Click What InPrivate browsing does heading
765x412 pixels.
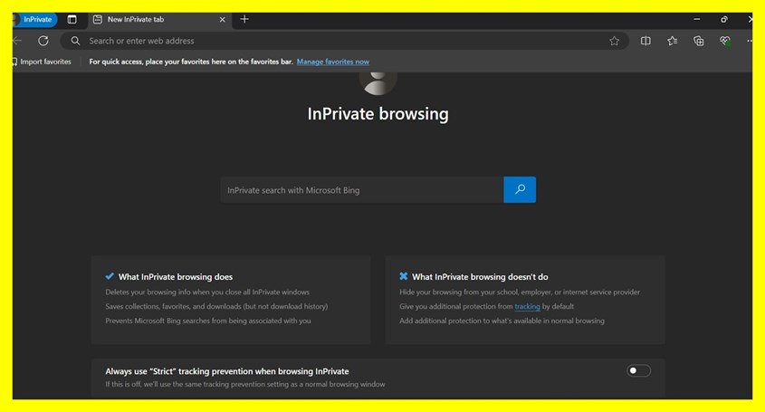pyautogui.click(x=176, y=277)
